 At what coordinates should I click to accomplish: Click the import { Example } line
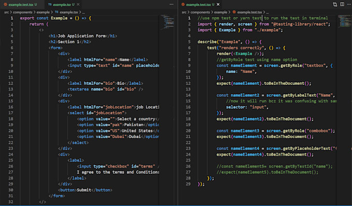[x=240, y=30]
